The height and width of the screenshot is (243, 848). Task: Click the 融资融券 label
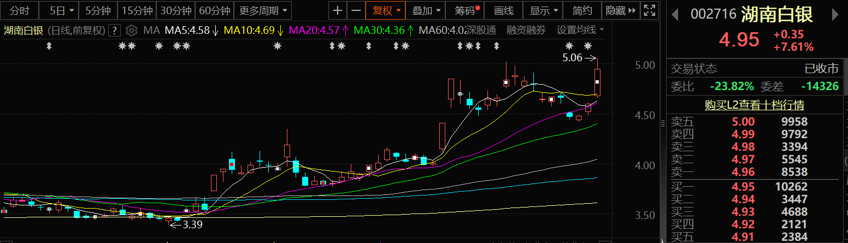pos(526,30)
